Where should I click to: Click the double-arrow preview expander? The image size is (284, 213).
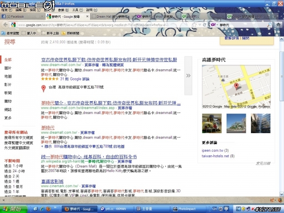(188, 75)
